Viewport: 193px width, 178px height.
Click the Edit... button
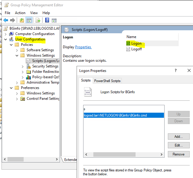click(179, 145)
